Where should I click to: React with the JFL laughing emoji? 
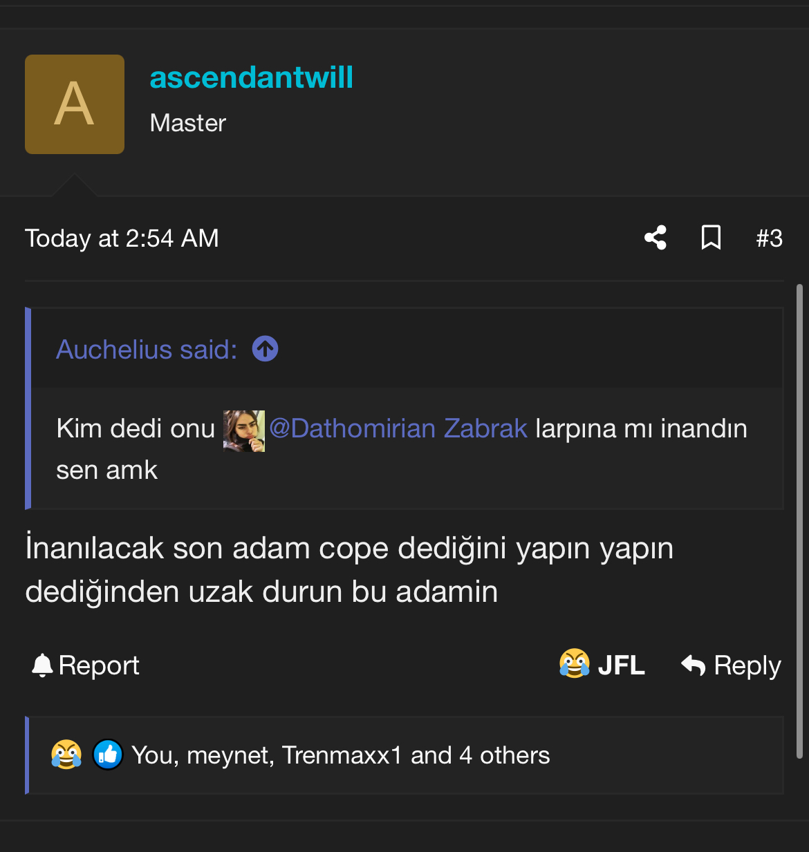click(x=602, y=665)
